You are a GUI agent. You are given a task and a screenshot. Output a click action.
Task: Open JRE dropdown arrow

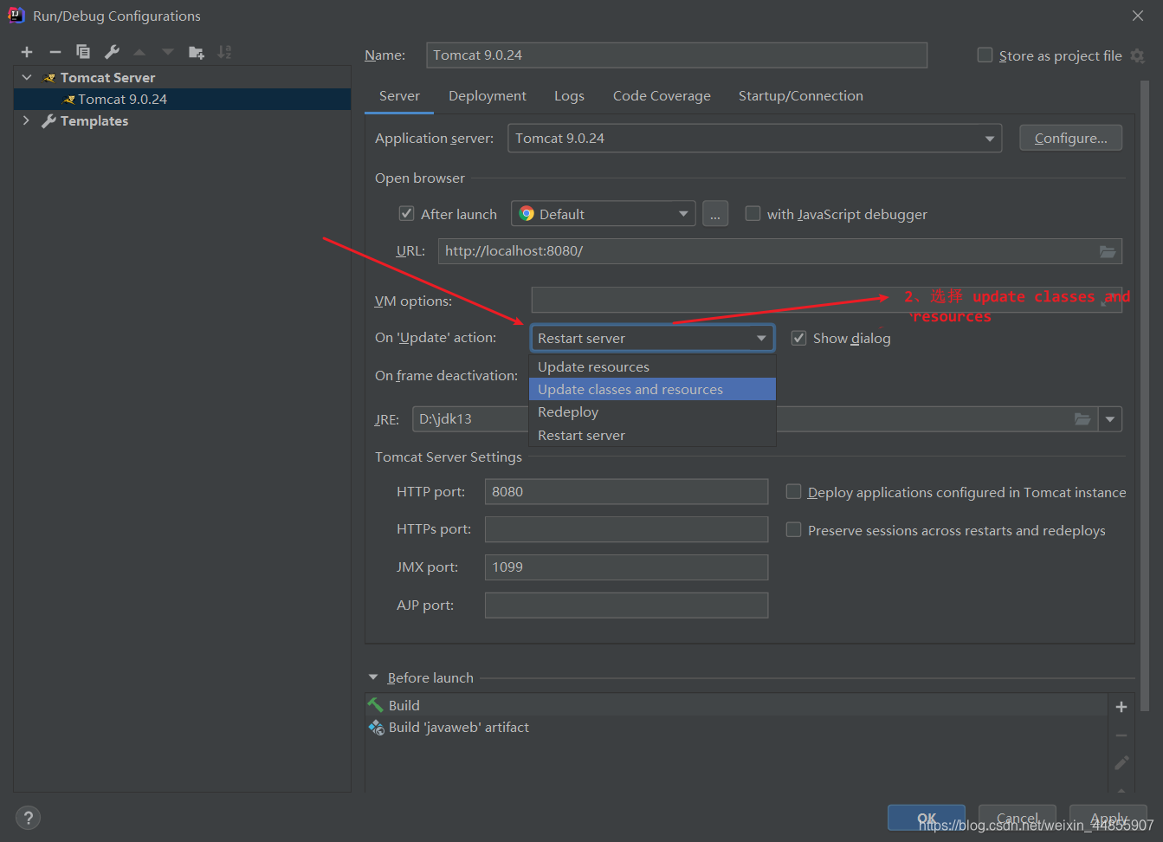click(x=1110, y=419)
